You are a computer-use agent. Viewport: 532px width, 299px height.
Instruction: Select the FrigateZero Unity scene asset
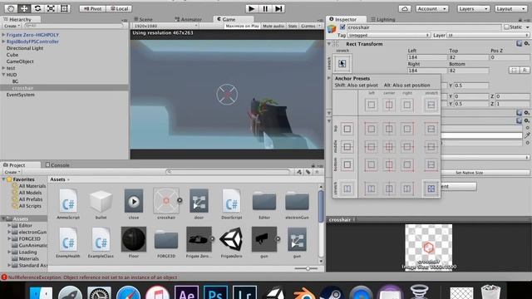click(x=231, y=240)
